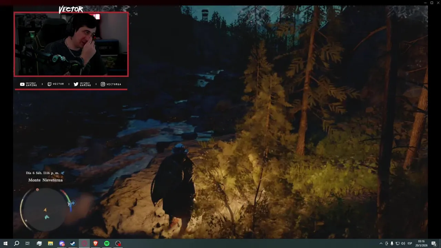Open the Windows Start menu

pos(5,244)
